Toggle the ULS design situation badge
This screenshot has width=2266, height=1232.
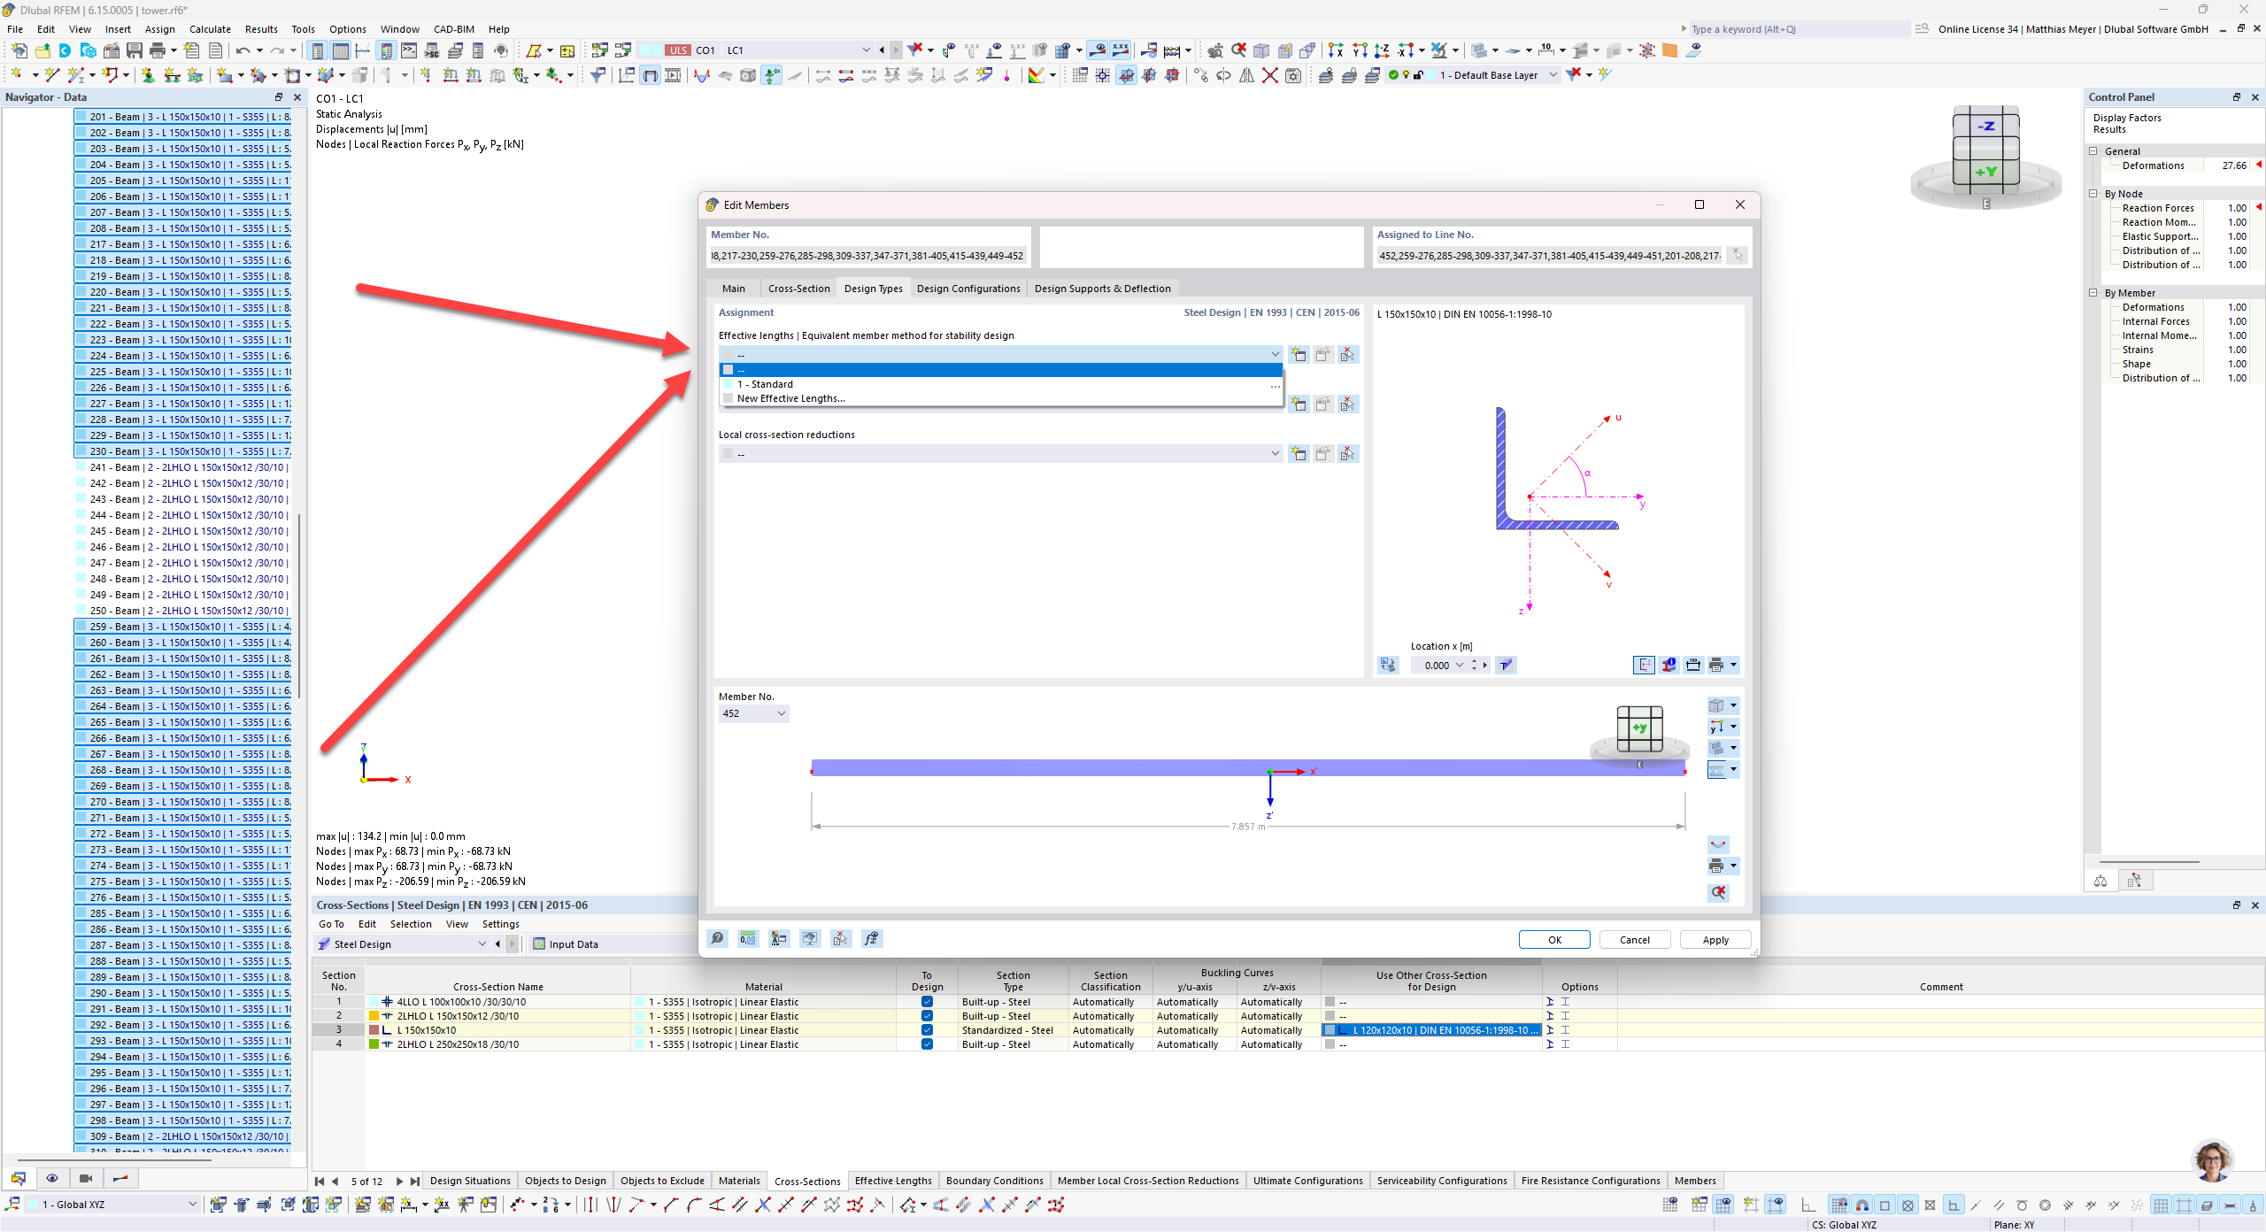678,50
